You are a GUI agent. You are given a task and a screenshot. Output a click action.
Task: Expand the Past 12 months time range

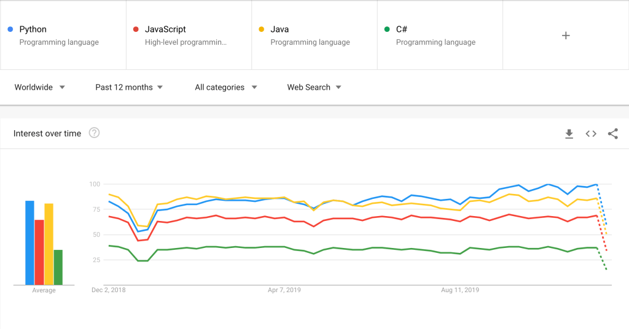click(129, 87)
